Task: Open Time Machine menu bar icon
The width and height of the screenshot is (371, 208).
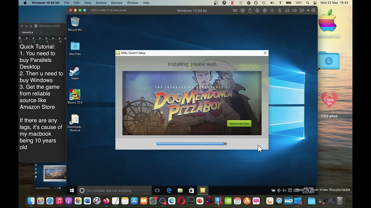Action: tap(264, 3)
